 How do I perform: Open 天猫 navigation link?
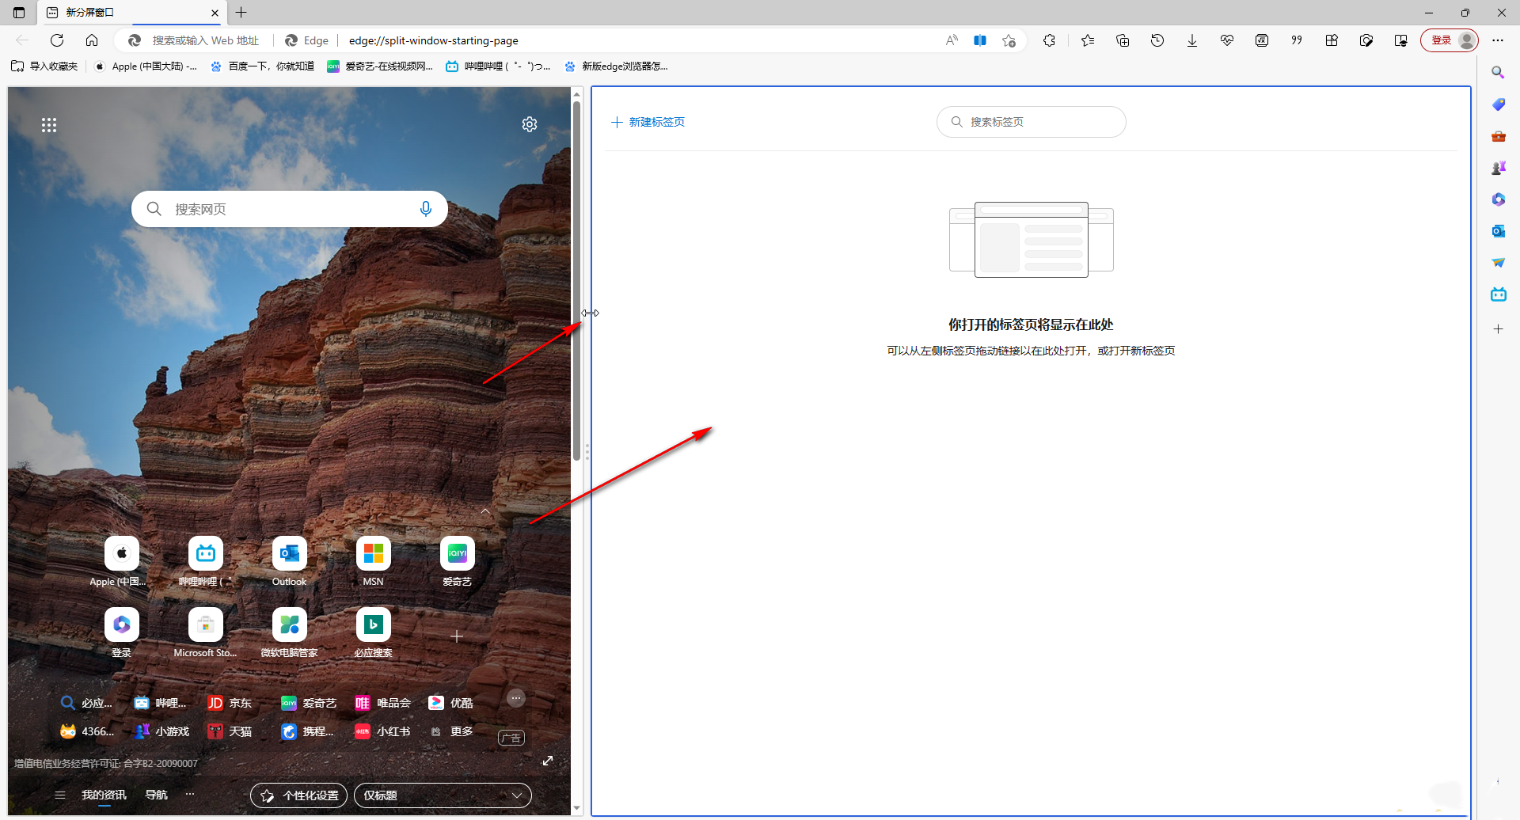(x=230, y=731)
